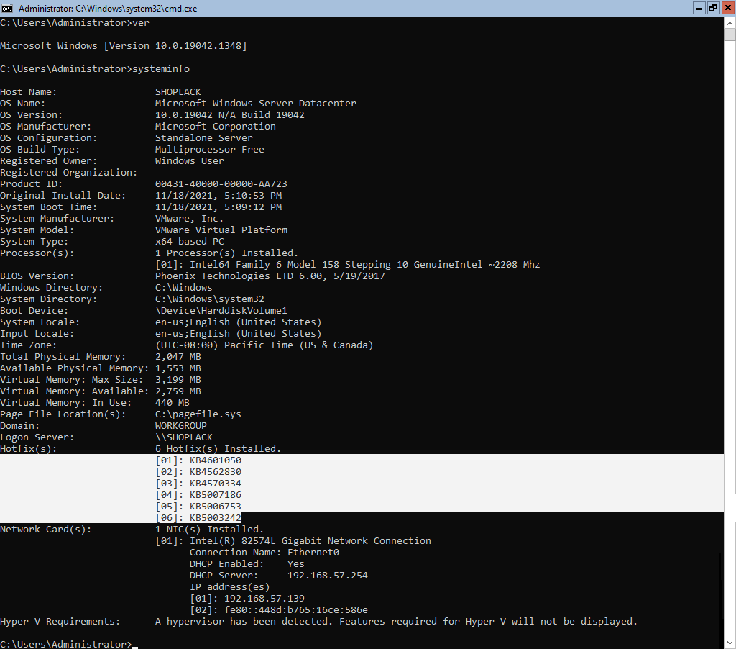Image resolution: width=736 pixels, height=649 pixels.
Task: Click the scrollbar up arrow
Action: [730, 22]
